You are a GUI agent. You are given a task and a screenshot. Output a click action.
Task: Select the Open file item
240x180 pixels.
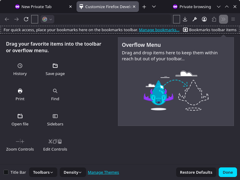click(x=20, y=120)
